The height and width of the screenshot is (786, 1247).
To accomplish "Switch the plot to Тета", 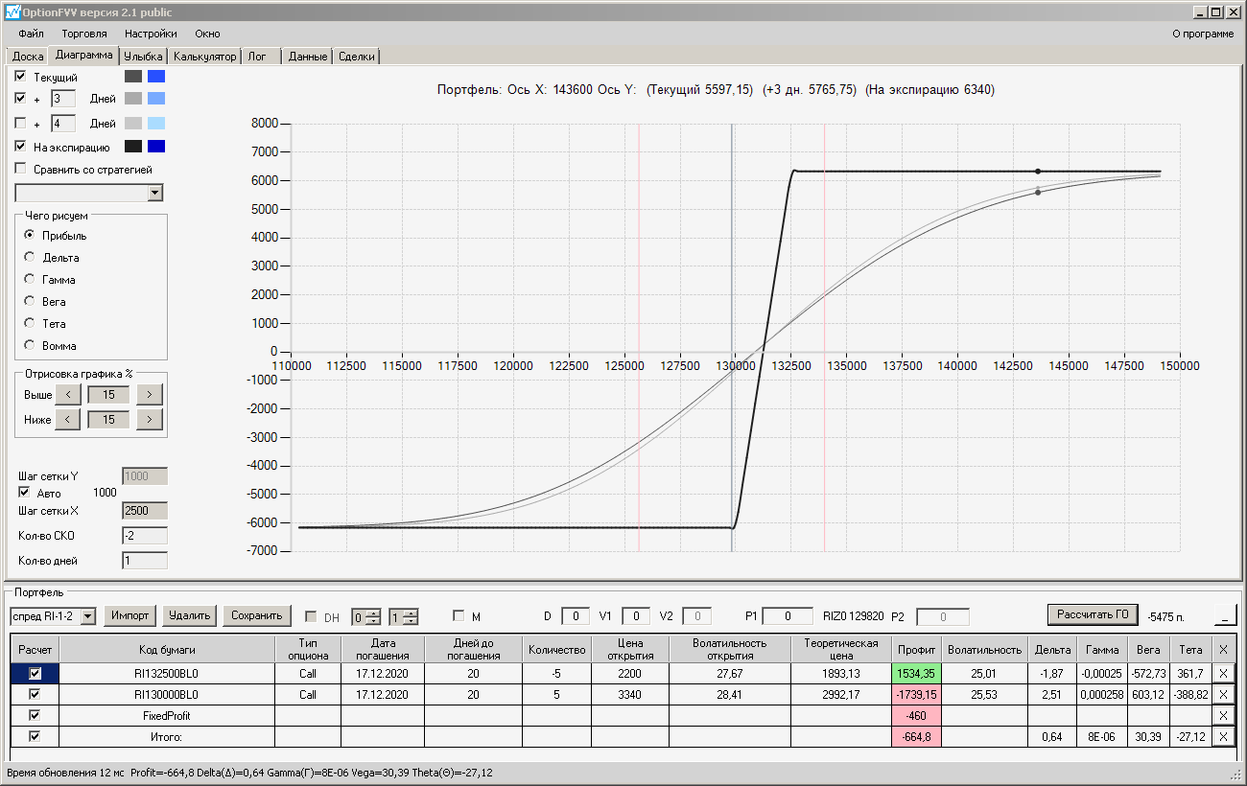I will click(x=30, y=324).
